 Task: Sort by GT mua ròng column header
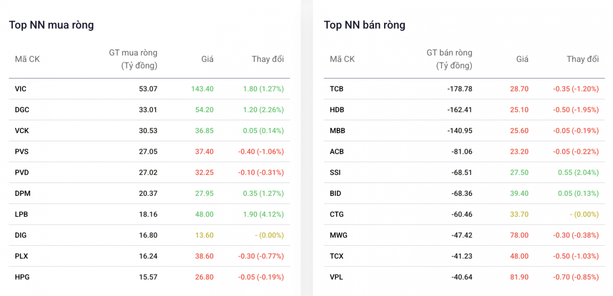pyautogui.click(x=133, y=59)
